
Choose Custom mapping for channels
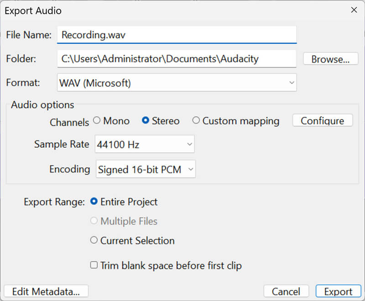(x=196, y=120)
